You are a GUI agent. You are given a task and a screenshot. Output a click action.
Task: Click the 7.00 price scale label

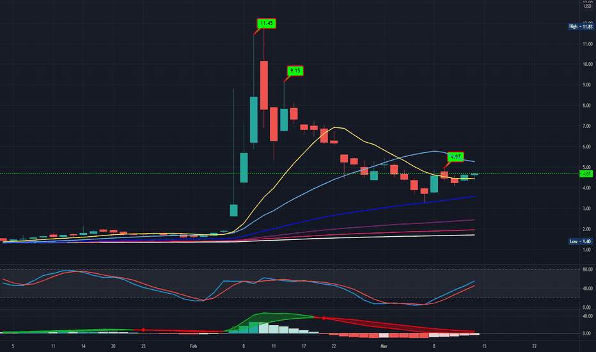587,126
